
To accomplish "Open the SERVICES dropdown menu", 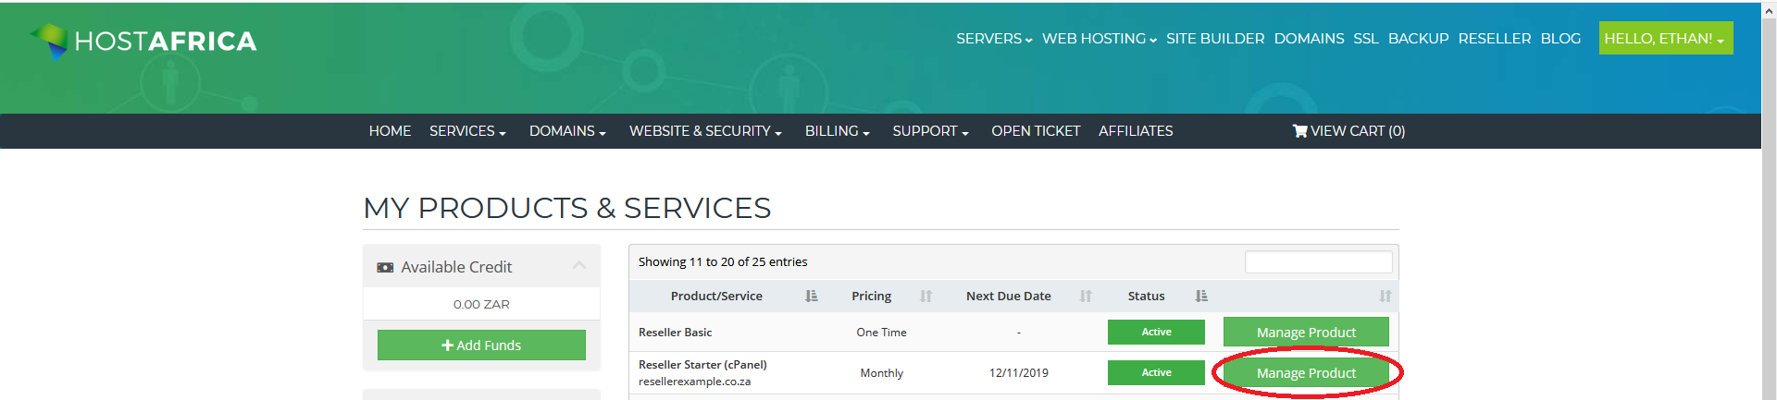I will tap(467, 131).
